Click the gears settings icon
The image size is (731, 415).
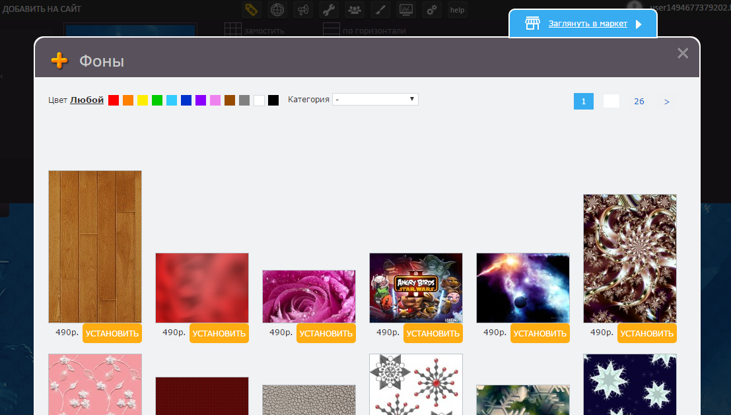[431, 10]
